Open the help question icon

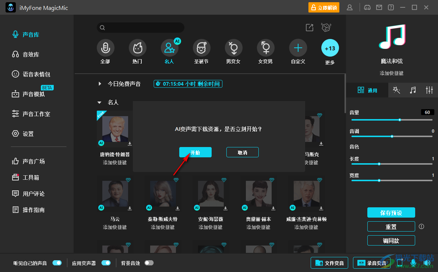391,7
